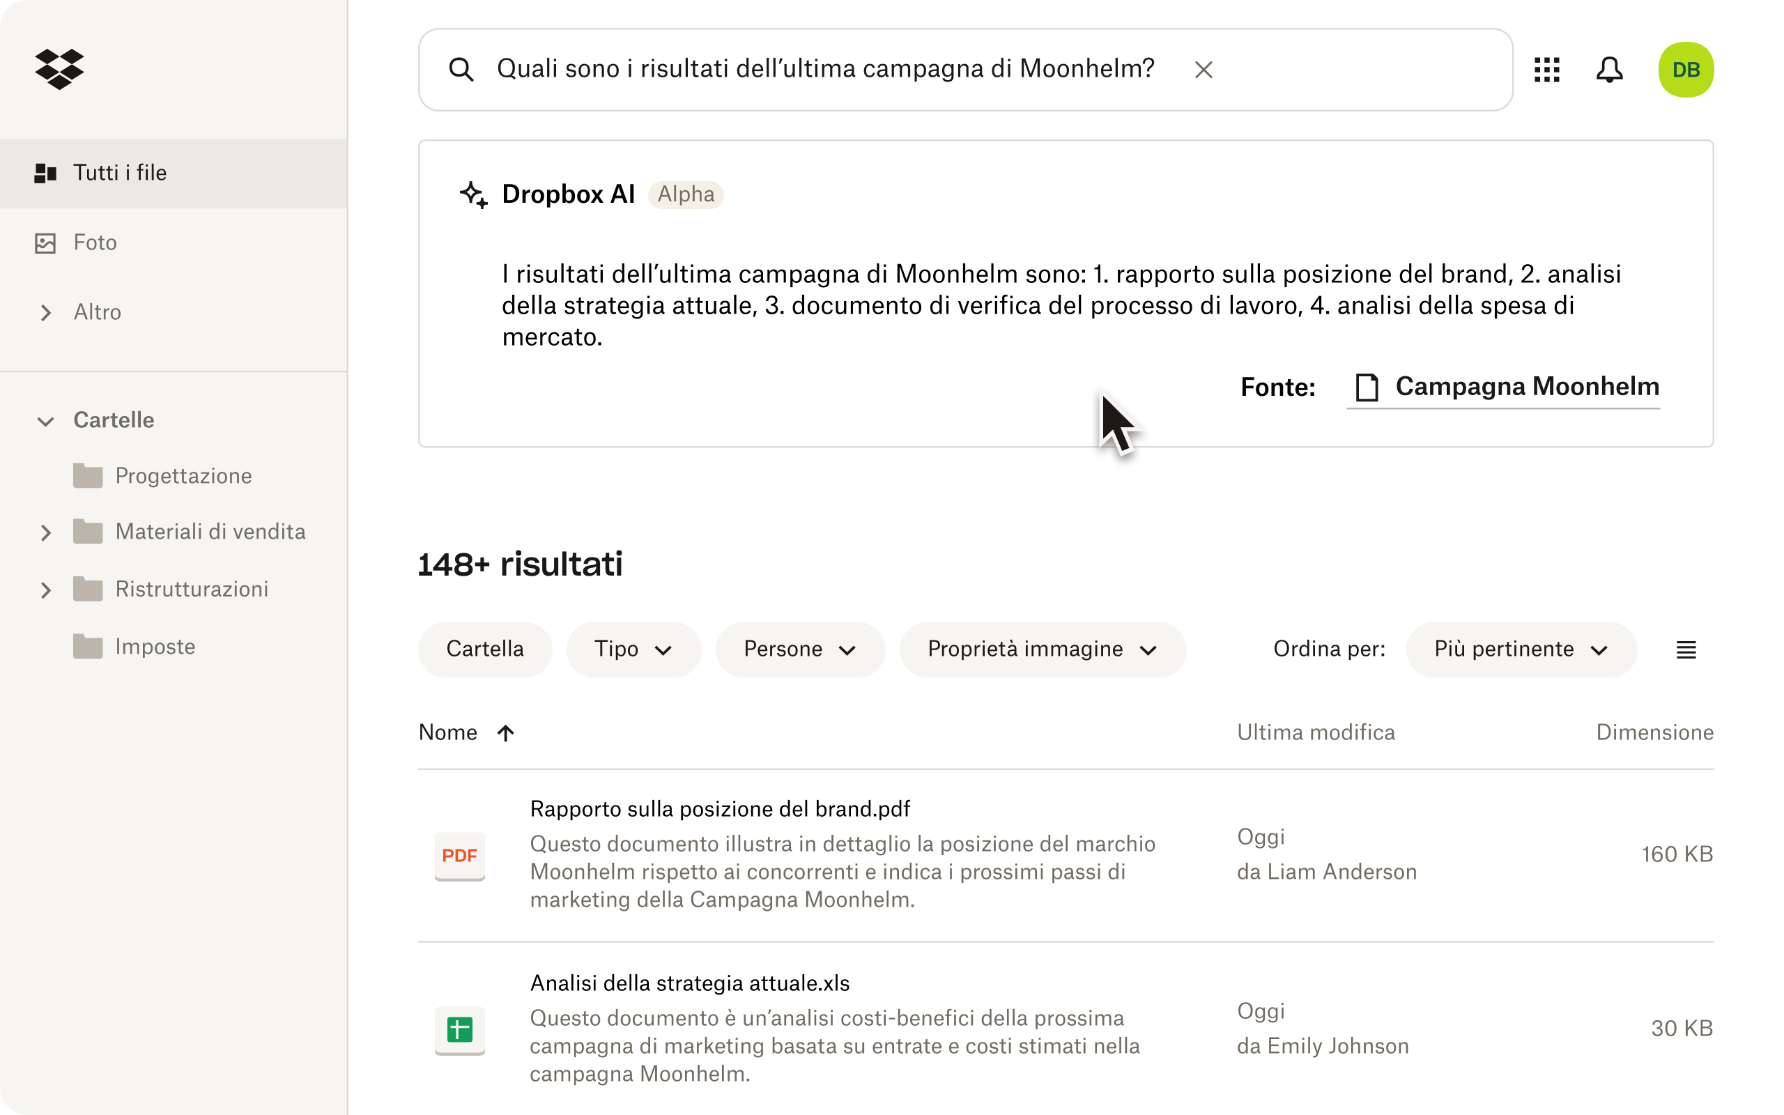The image size is (1784, 1115).
Task: Click the Nome sort arrow
Action: coord(505,732)
